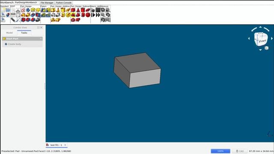
Task: Rotate view right with navigation cube arrow
Action: coord(272,38)
